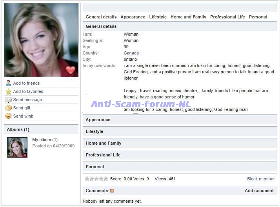Click the envelope Send message icon
The height and width of the screenshot is (207, 280).
8,100
